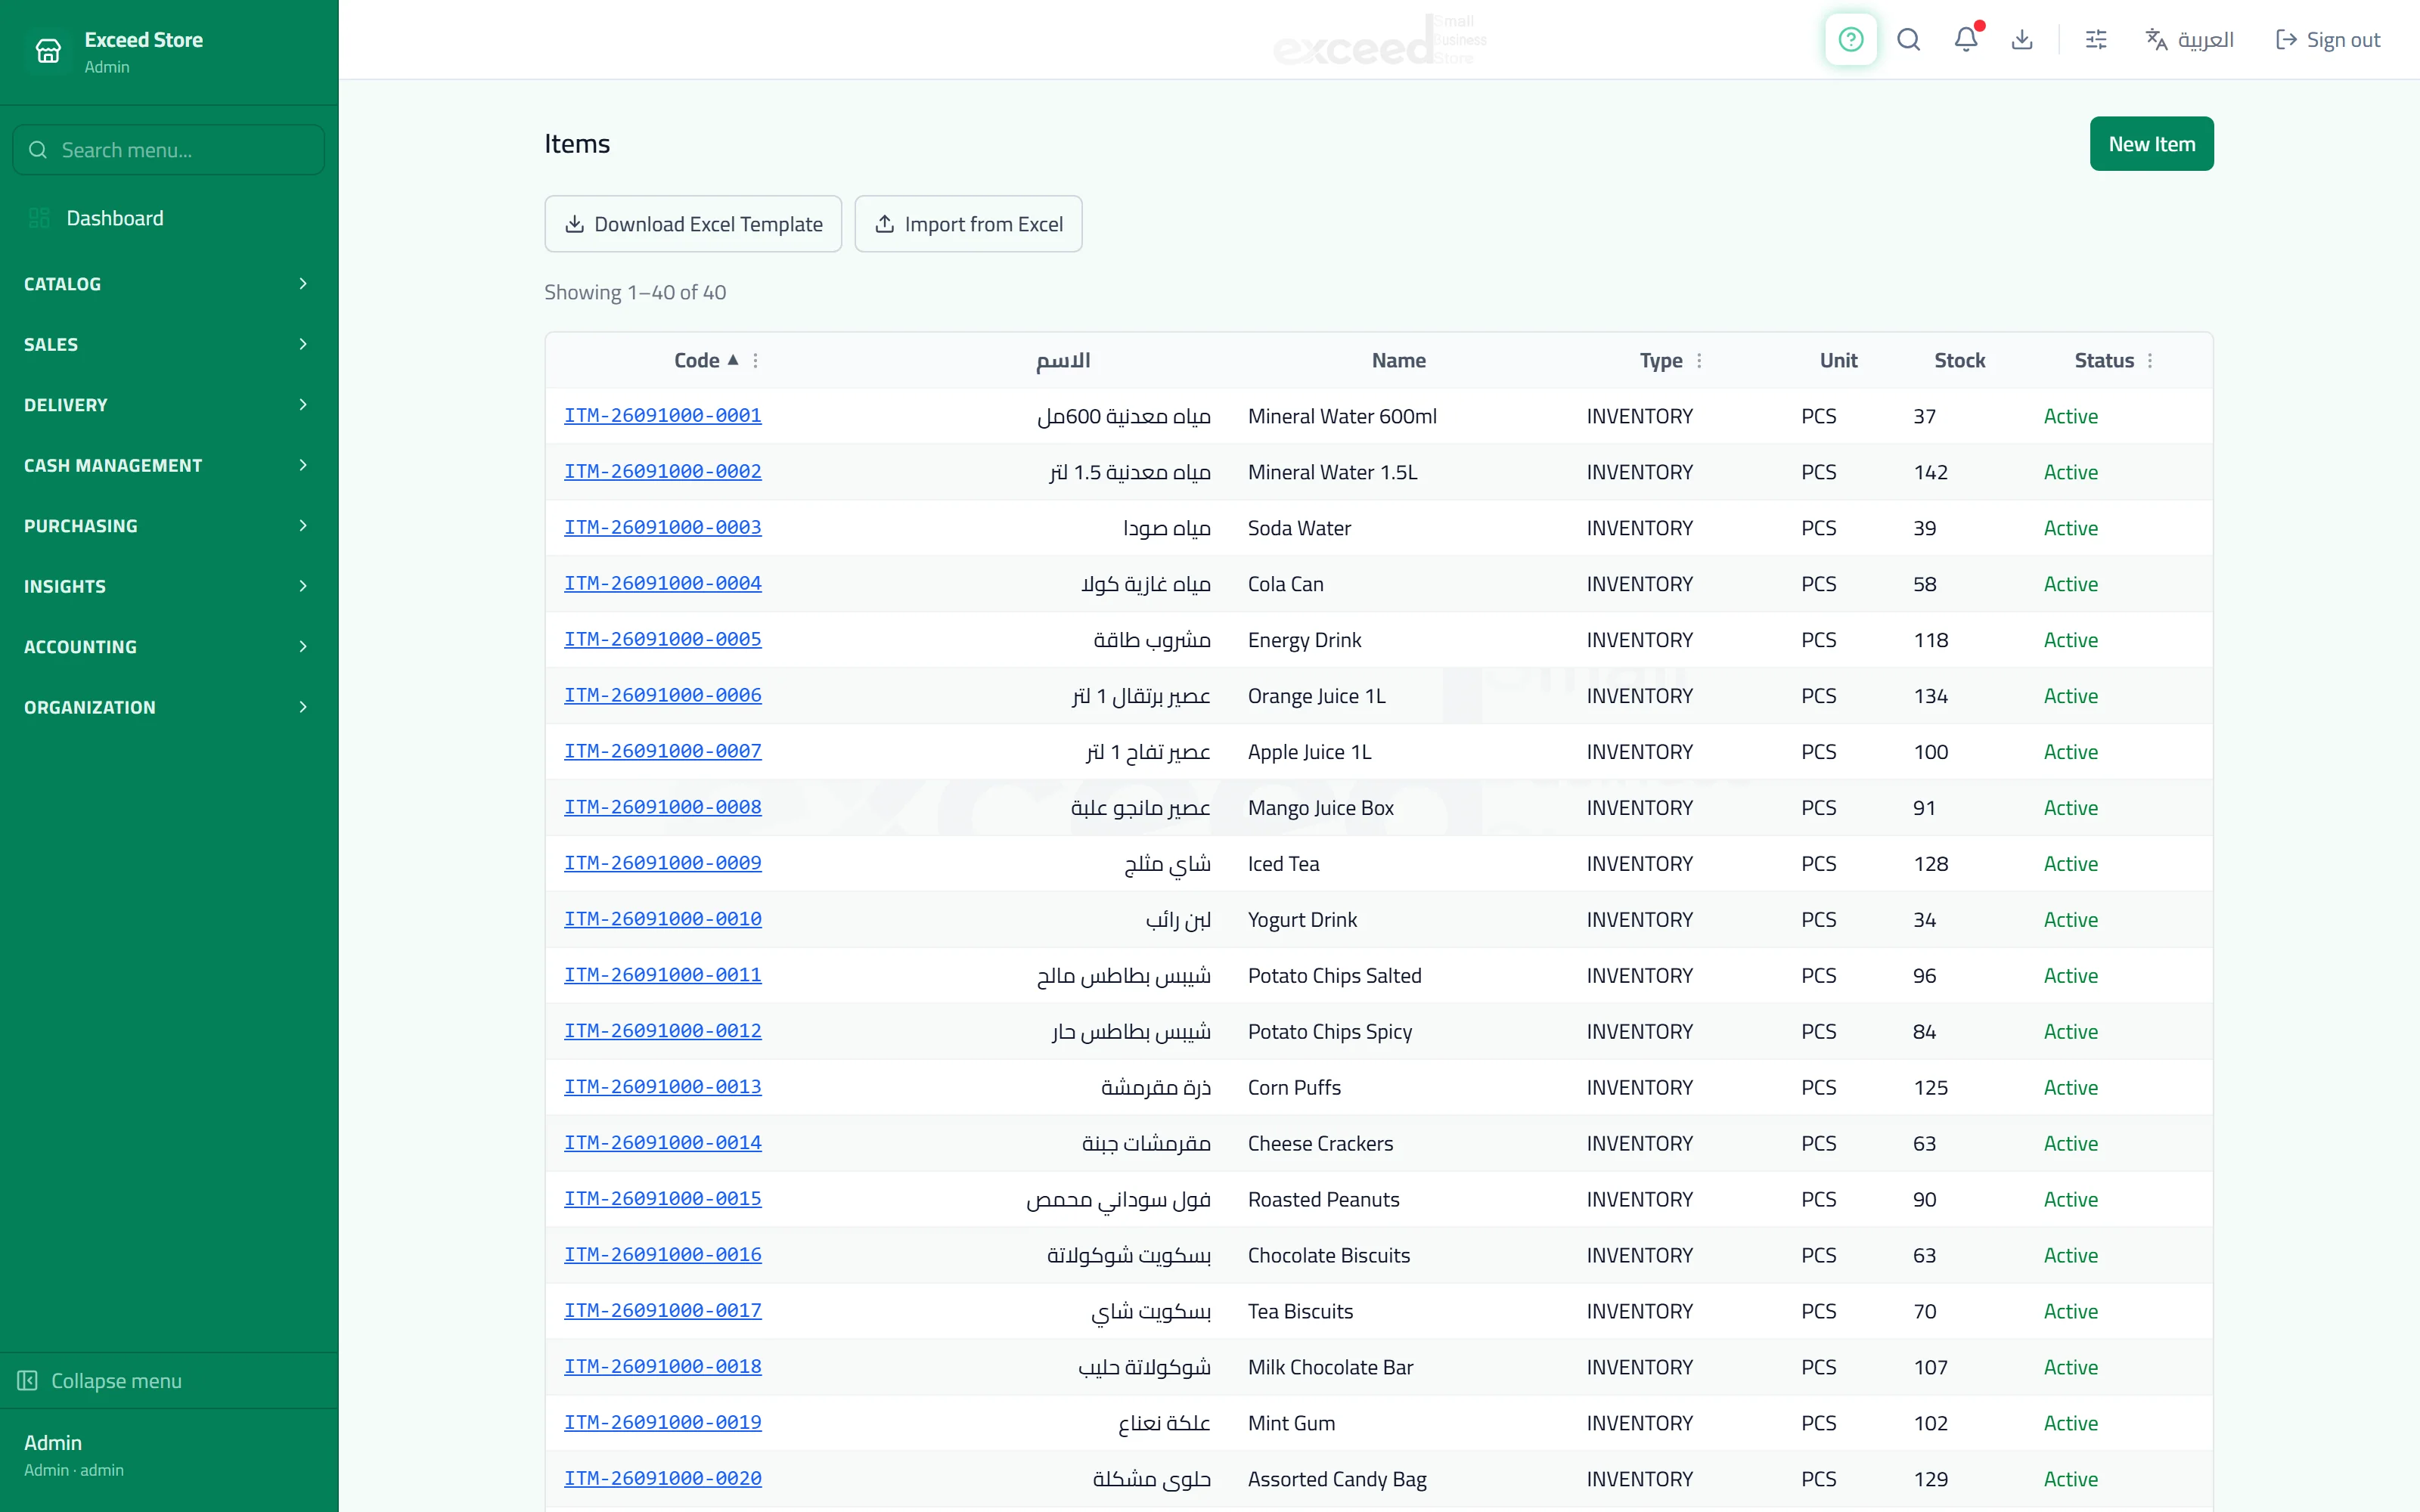Click the download tray icon in header

tap(2022, 40)
